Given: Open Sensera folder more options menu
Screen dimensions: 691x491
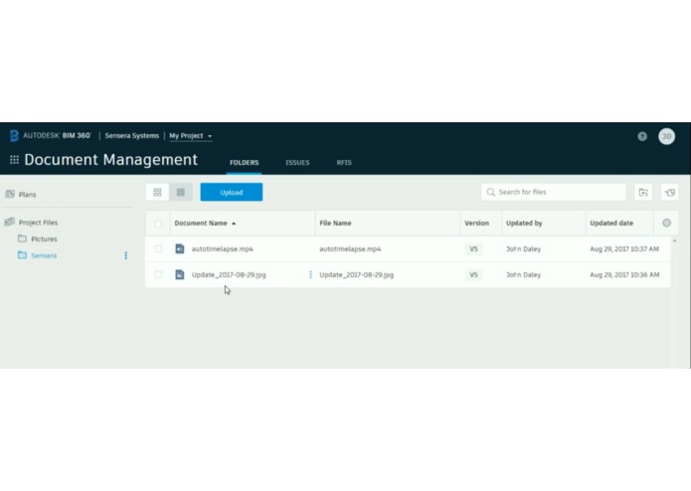Looking at the screenshot, I should click(x=125, y=255).
